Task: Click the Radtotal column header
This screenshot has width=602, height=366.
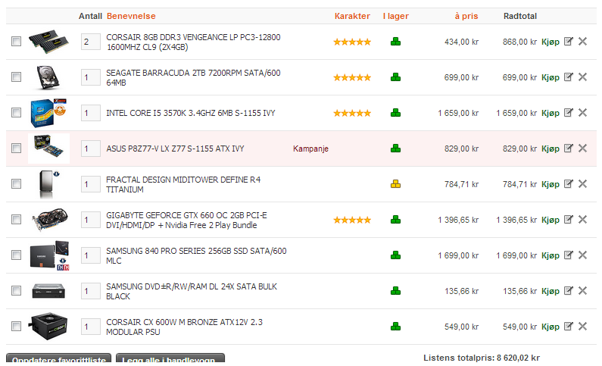Action: pyautogui.click(x=519, y=16)
